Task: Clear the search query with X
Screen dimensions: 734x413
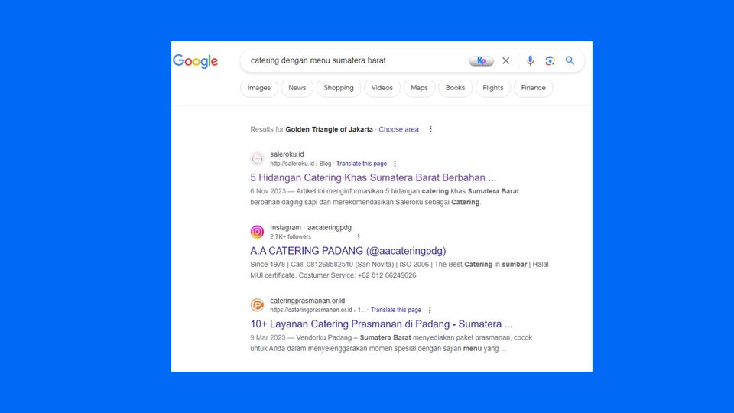Action: point(506,61)
